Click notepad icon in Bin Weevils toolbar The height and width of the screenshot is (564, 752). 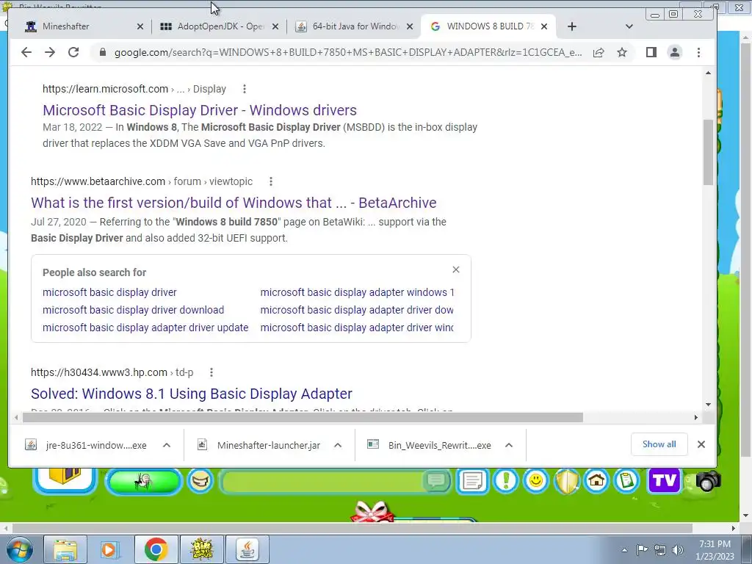coord(473,480)
